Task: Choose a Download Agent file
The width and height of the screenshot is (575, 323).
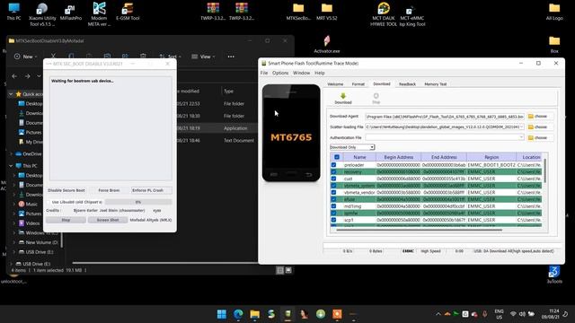Action: 540,117
